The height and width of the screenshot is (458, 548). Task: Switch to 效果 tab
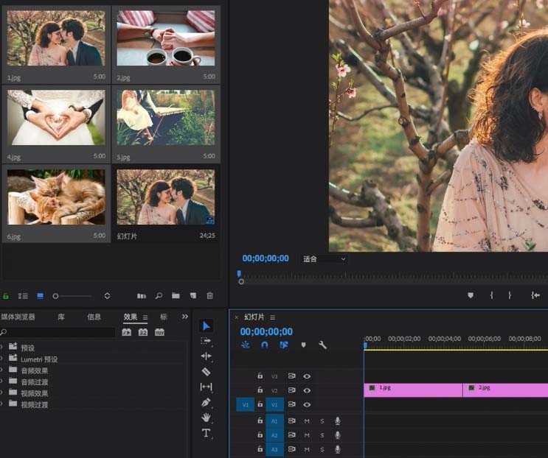click(131, 317)
